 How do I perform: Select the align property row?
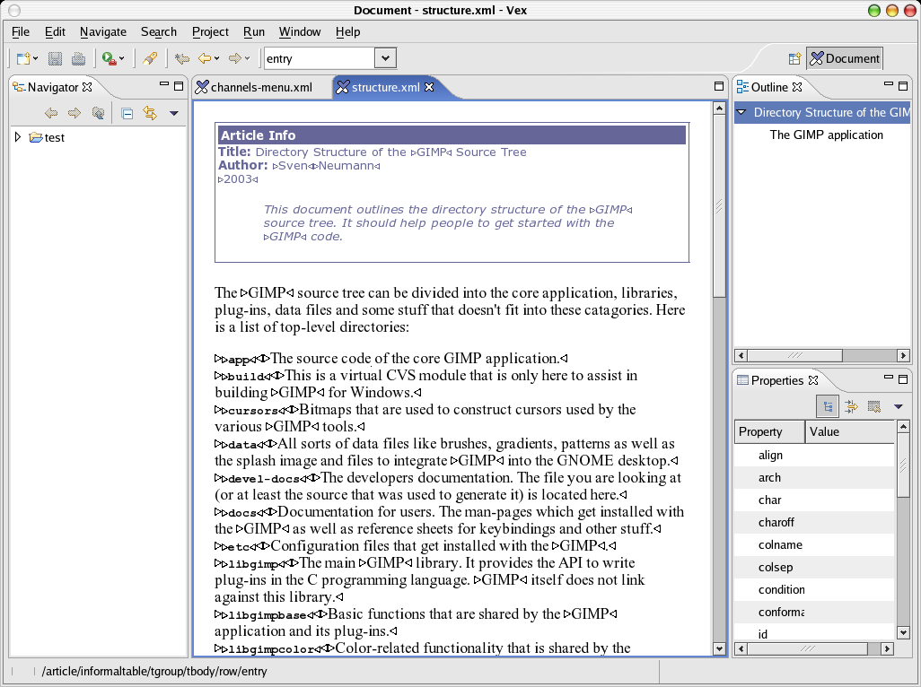814,456
